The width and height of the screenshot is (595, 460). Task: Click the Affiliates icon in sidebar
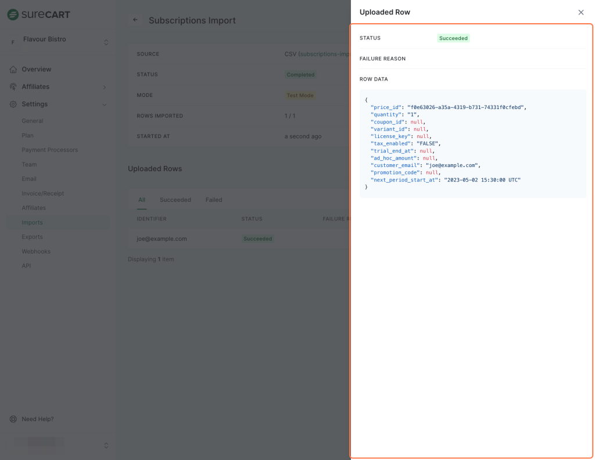13,87
